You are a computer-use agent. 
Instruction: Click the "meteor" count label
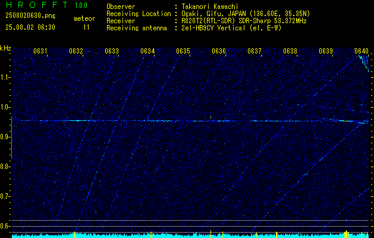tap(84, 18)
